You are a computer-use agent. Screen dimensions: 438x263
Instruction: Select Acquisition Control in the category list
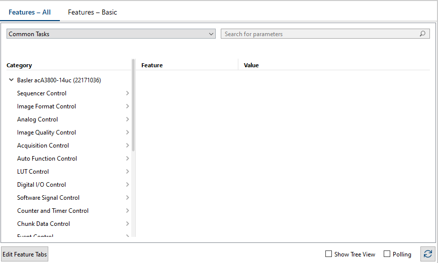(43, 146)
